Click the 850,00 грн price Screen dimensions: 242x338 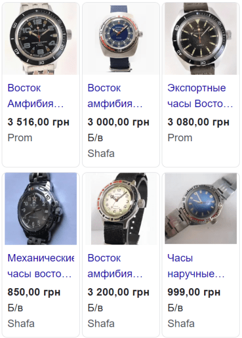[x=34, y=292]
